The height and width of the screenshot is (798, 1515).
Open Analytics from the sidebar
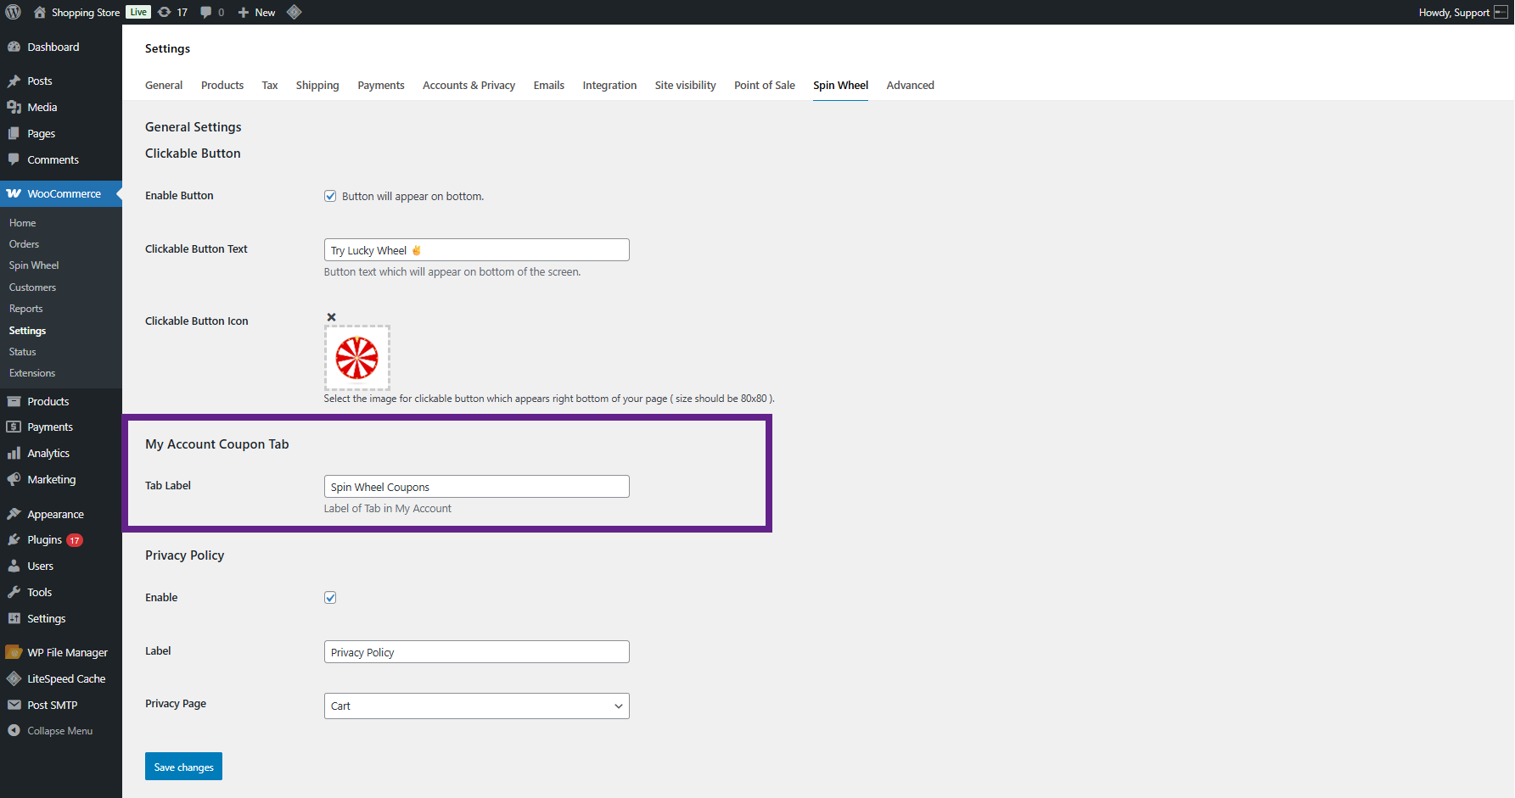click(x=48, y=454)
